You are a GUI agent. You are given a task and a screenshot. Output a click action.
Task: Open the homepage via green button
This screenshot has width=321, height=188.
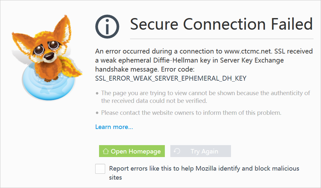[132, 151]
